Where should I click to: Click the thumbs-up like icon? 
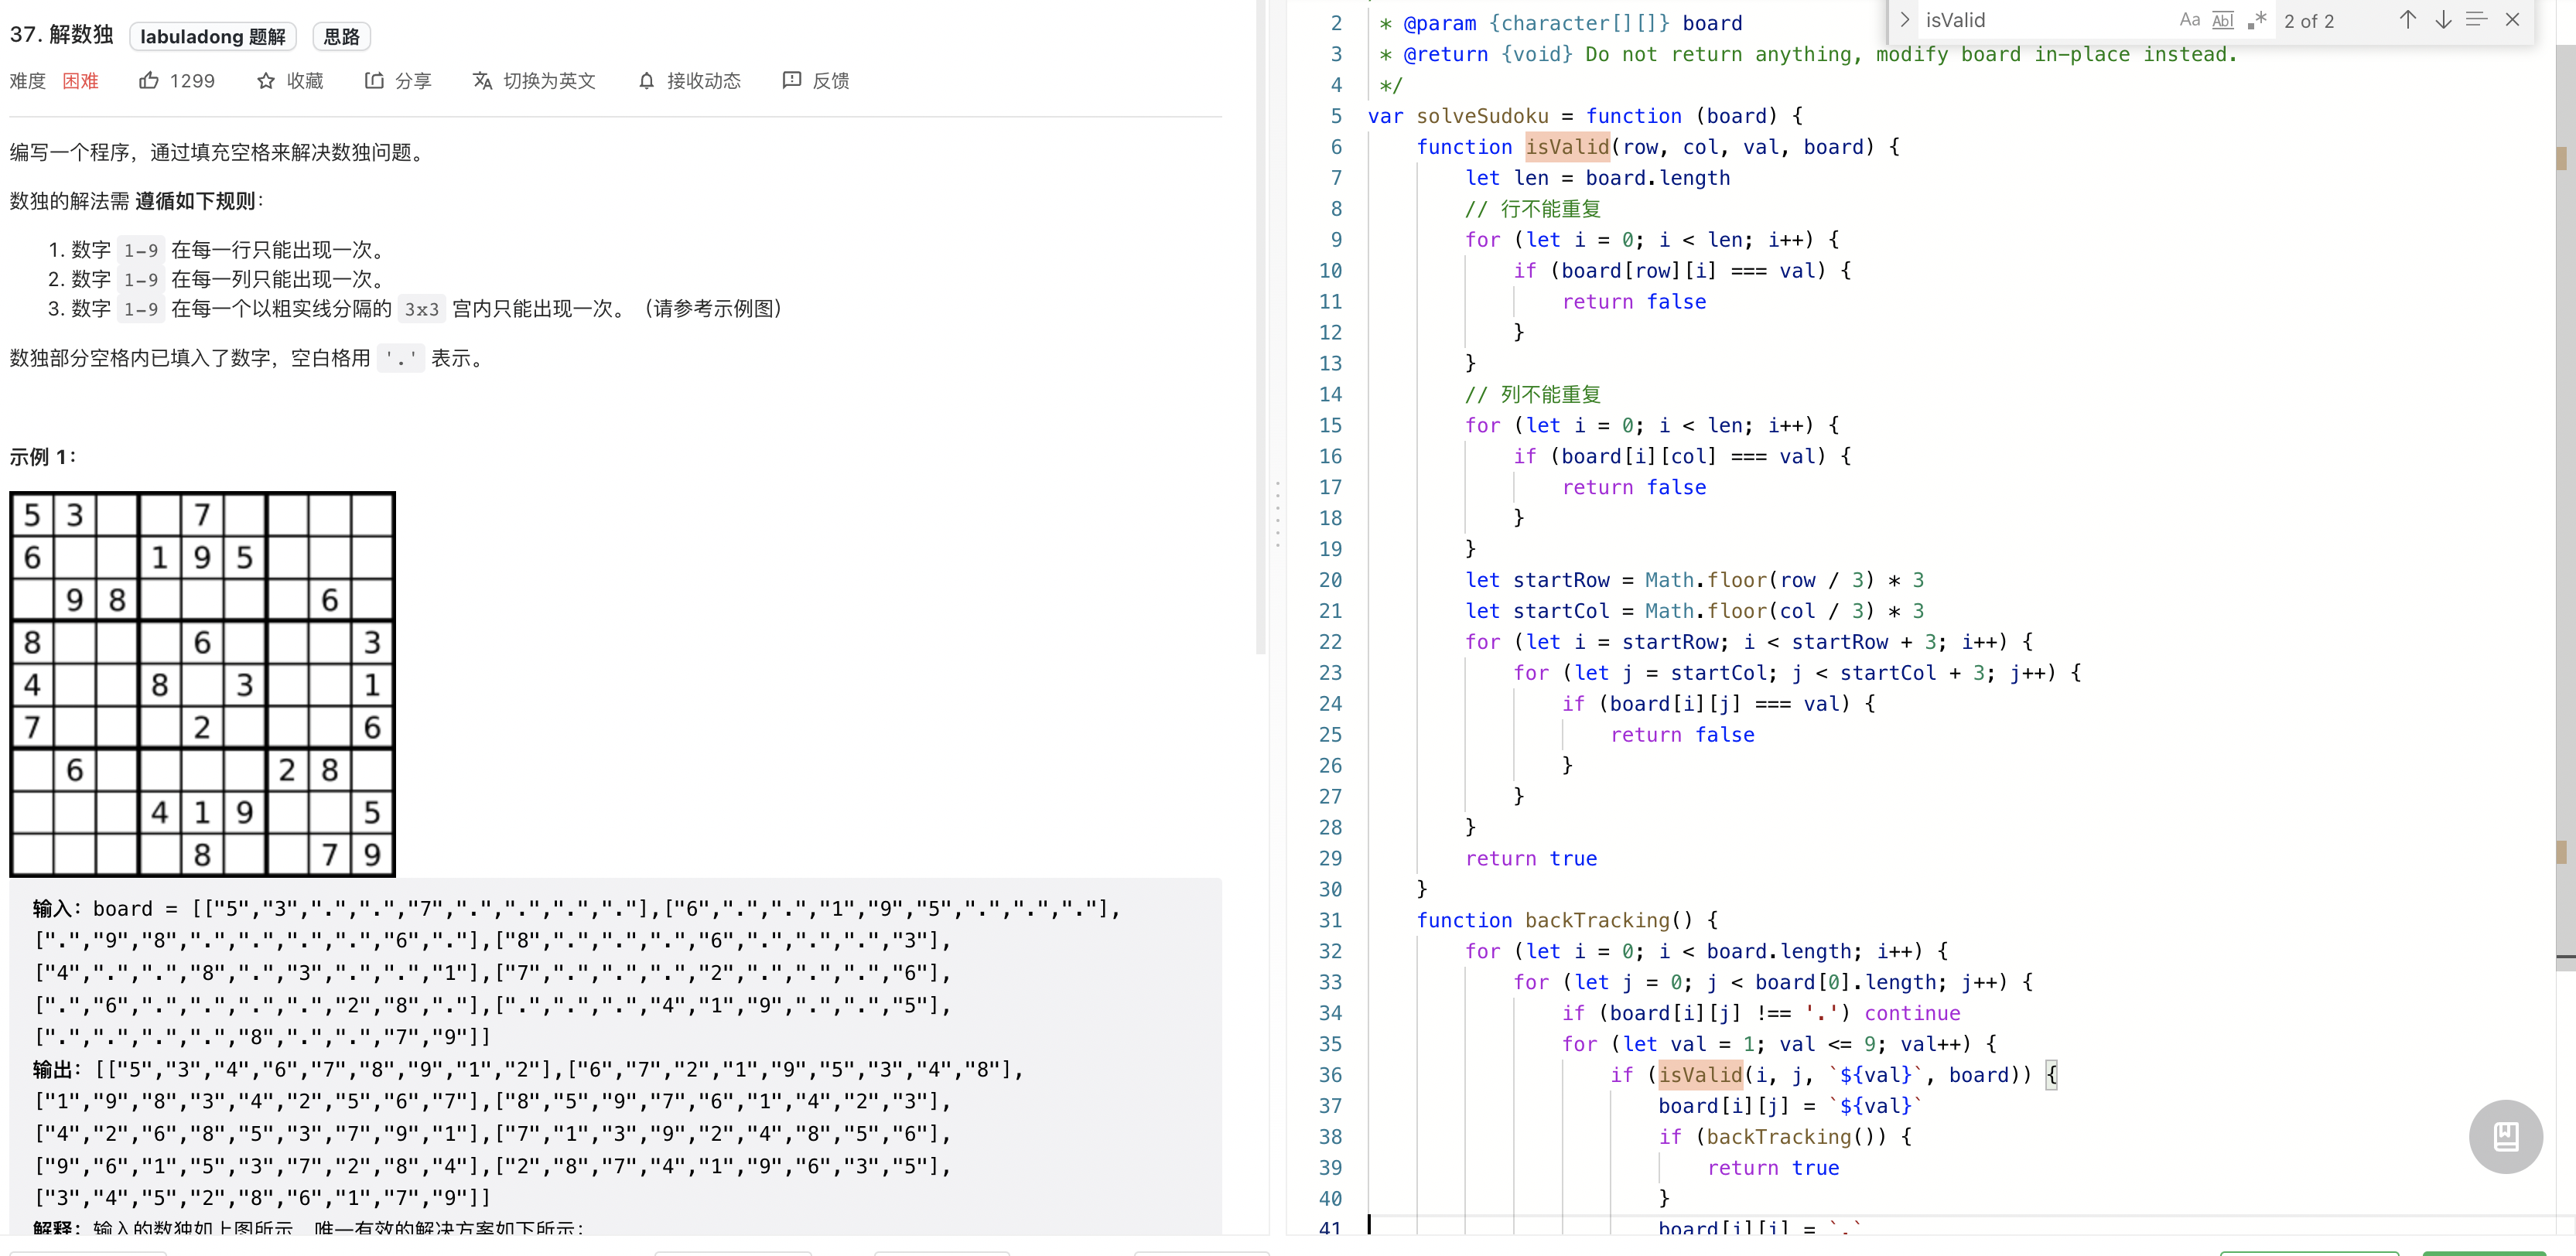148,80
